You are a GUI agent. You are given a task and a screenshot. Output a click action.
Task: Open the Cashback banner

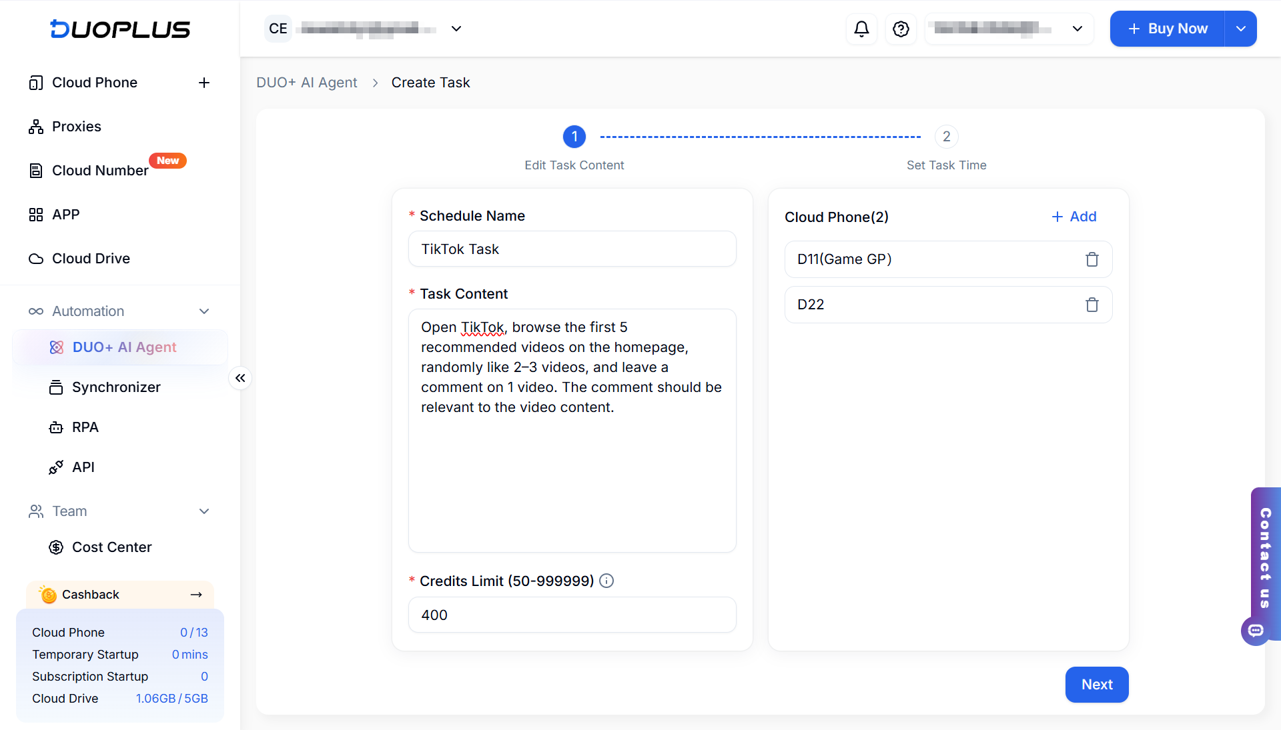pos(120,595)
